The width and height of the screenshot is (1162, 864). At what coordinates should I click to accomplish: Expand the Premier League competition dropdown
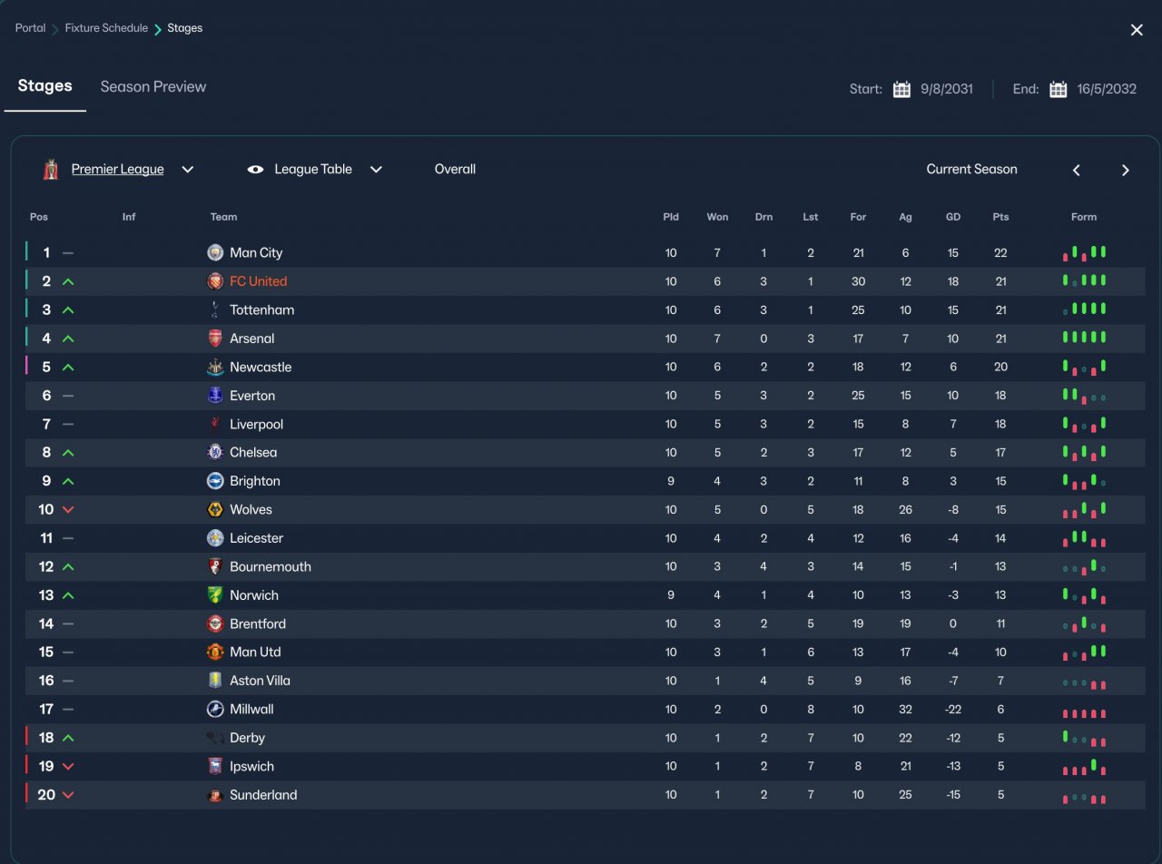pos(188,170)
